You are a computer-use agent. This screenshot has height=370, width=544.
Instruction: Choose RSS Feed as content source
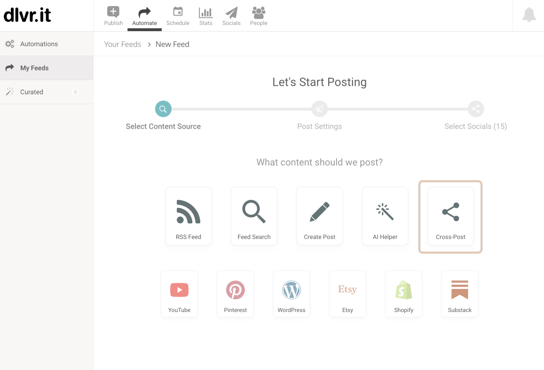(189, 216)
